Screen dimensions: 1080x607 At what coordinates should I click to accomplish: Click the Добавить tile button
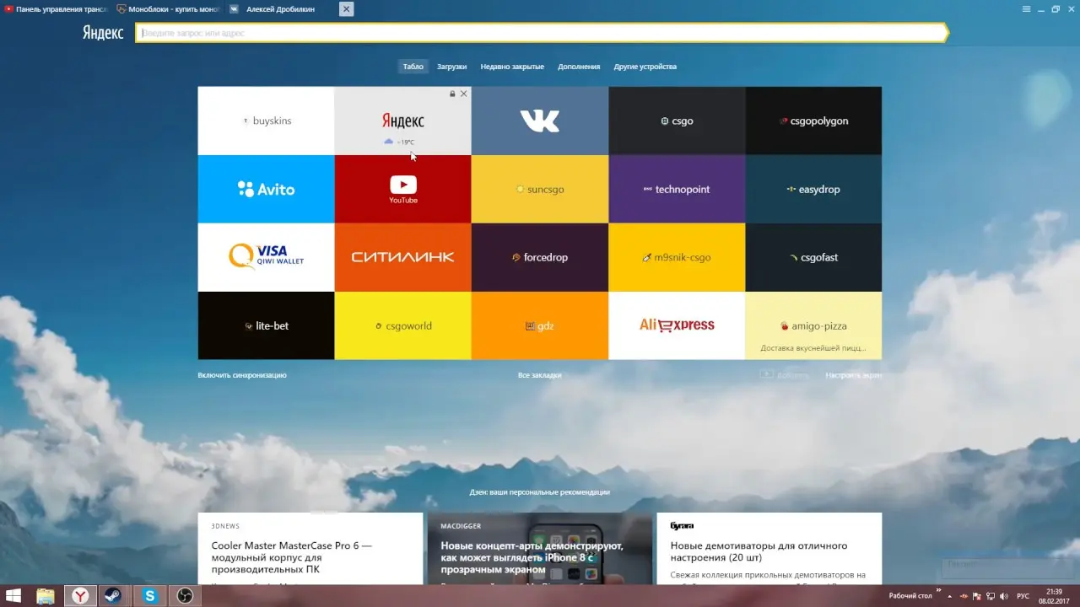[784, 375]
